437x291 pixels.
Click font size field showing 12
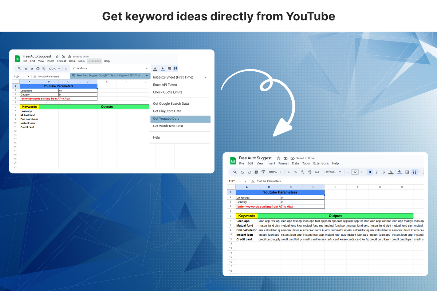355,172
